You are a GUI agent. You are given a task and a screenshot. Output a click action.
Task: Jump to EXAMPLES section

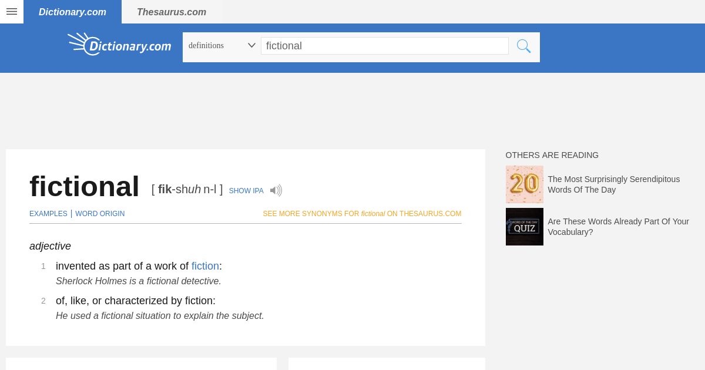tap(48, 214)
